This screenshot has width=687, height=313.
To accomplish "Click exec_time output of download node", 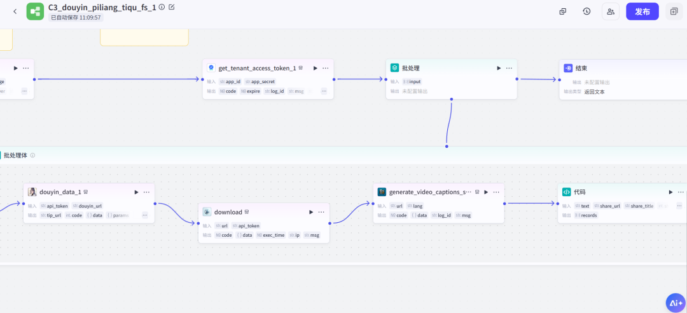I will tap(270, 235).
